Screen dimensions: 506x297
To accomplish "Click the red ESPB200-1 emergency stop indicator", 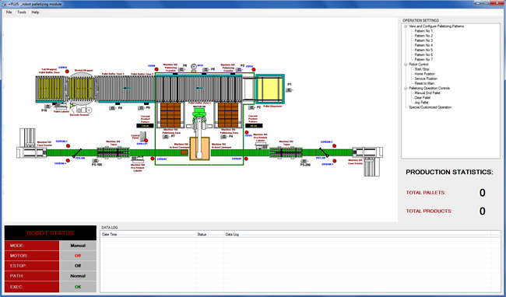I will coord(334,161).
